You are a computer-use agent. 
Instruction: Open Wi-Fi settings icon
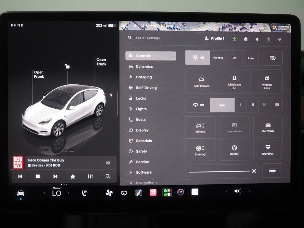[x=280, y=40]
